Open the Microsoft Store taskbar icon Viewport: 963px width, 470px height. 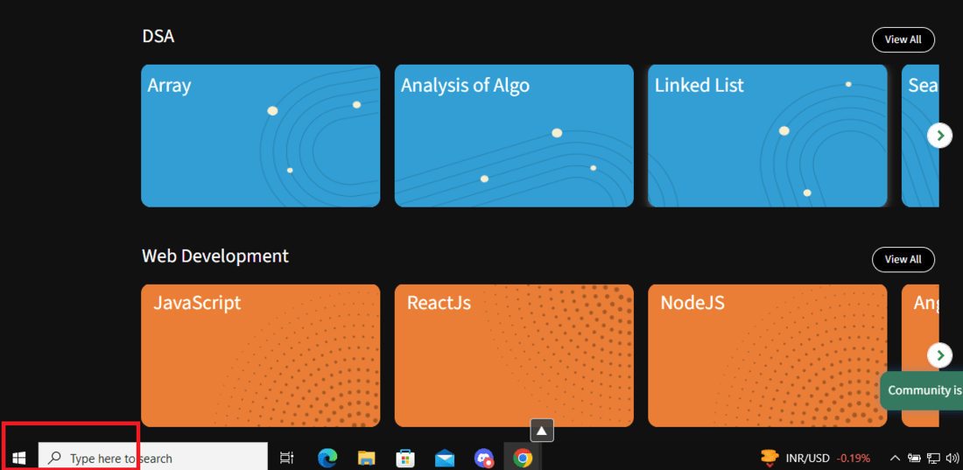pyautogui.click(x=405, y=458)
